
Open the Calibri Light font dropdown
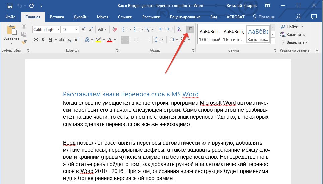tap(58, 30)
